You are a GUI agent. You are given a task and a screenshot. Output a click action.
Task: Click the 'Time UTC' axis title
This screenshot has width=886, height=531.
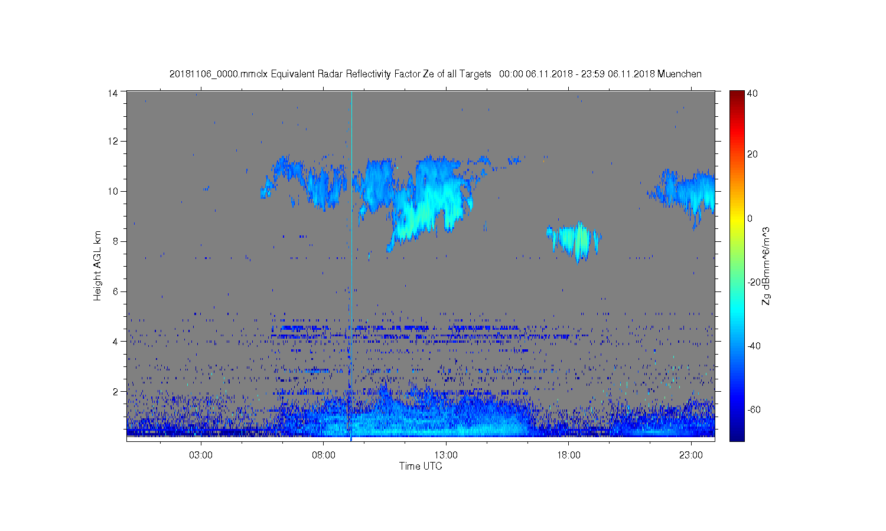coord(421,466)
